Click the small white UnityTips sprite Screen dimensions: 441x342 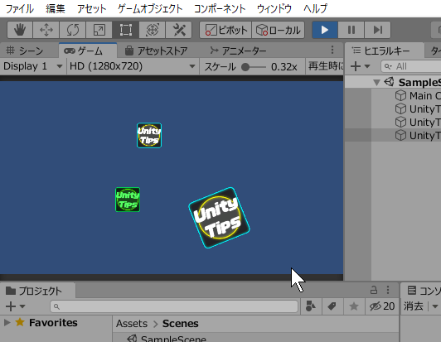tap(149, 136)
